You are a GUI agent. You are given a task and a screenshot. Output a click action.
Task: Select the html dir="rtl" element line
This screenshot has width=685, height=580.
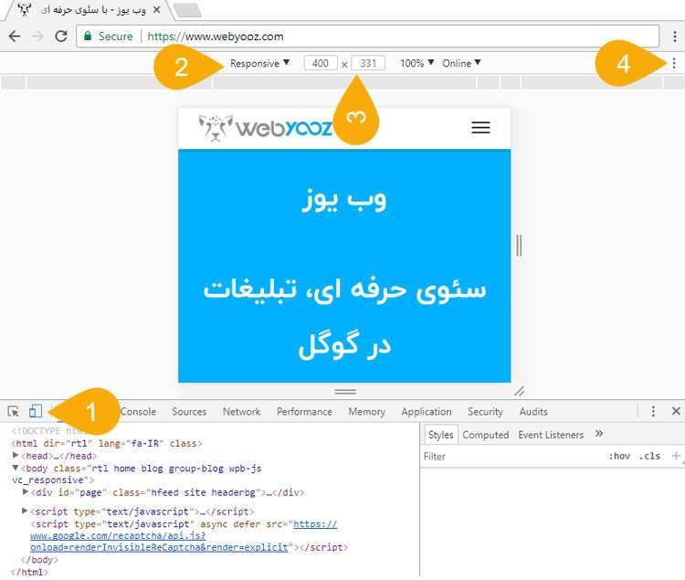(x=107, y=443)
